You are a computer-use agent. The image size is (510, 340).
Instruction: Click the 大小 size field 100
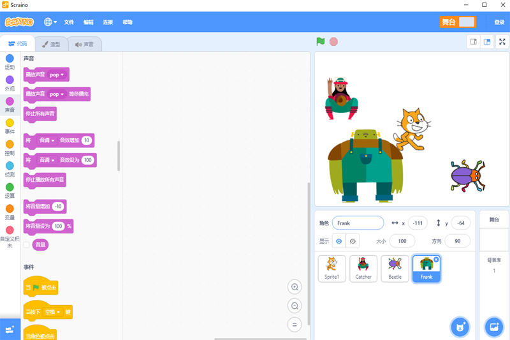(402, 241)
